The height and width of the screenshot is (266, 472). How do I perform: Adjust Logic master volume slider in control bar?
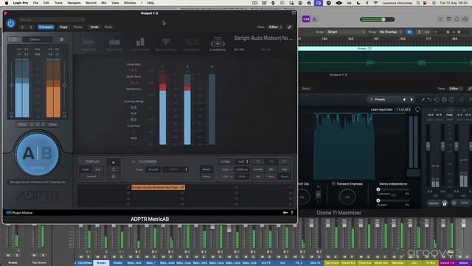tap(383, 19)
